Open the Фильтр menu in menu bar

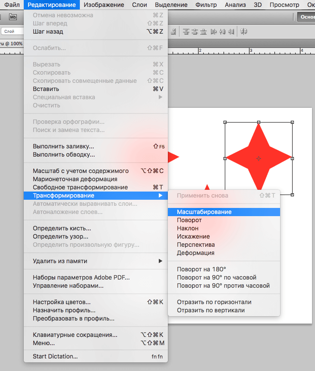click(x=206, y=5)
